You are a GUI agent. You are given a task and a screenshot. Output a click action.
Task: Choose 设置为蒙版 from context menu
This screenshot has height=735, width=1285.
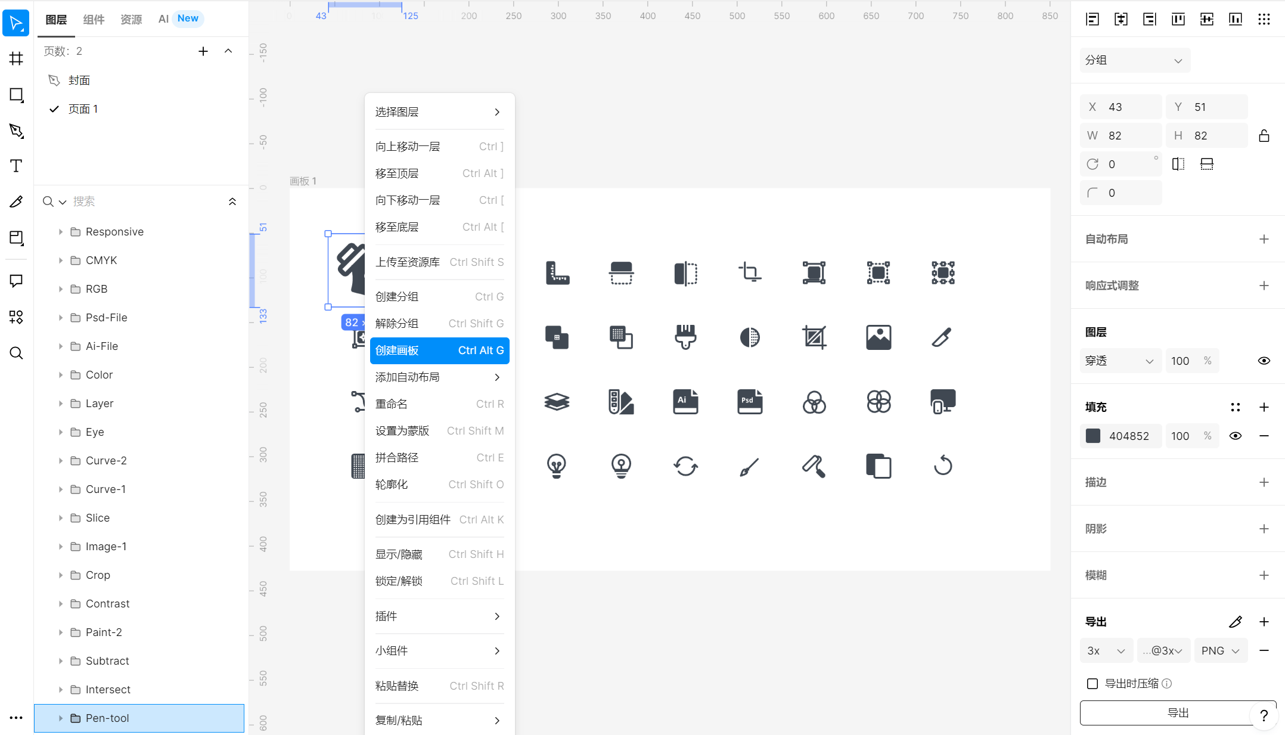(x=440, y=431)
